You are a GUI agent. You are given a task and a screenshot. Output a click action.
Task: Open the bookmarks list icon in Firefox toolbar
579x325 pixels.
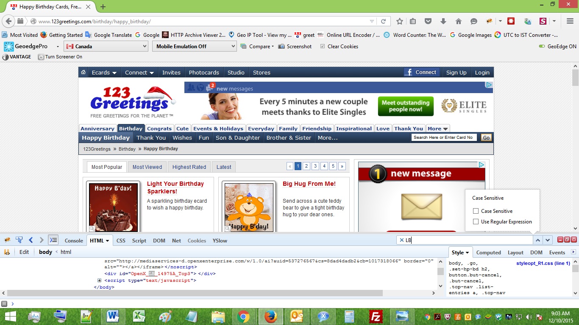(413, 21)
